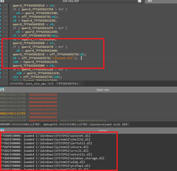Select the Stack view title bar

coord(103,90)
